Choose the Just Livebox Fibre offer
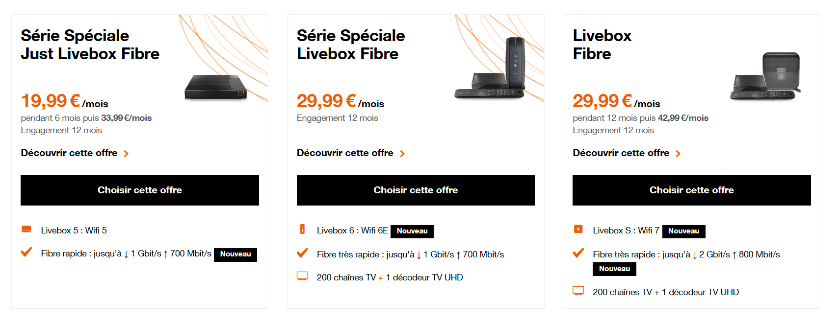 (x=140, y=190)
